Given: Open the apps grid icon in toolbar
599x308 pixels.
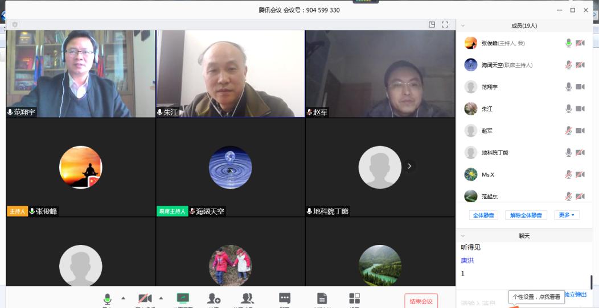Looking at the screenshot, I should [x=354, y=298].
